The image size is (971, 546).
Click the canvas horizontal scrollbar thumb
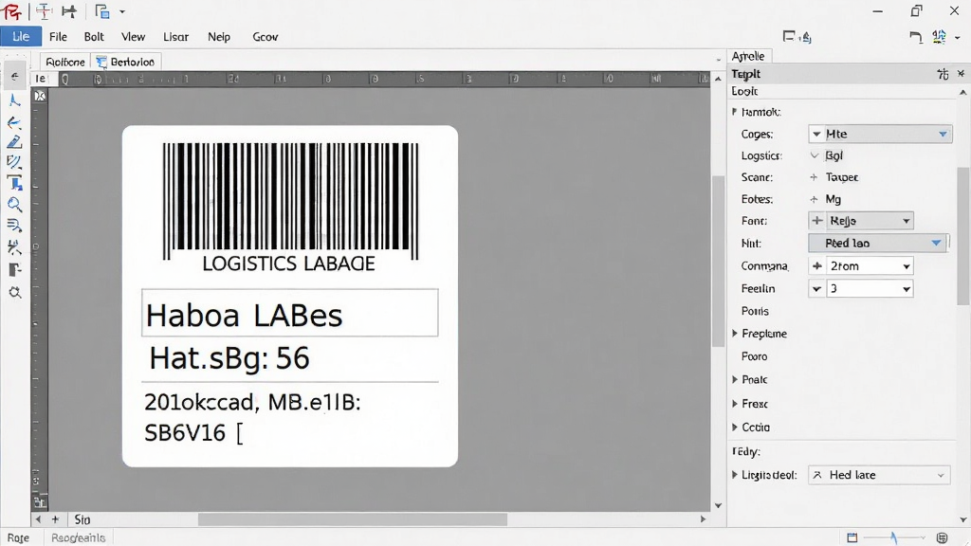353,519
